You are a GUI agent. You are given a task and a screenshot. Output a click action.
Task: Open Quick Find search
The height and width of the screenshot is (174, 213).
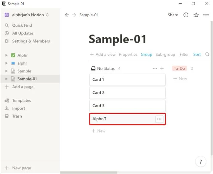22,25
